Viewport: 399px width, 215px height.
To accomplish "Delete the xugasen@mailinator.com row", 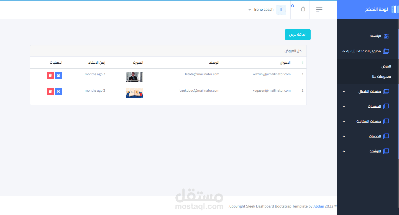I will (50, 92).
